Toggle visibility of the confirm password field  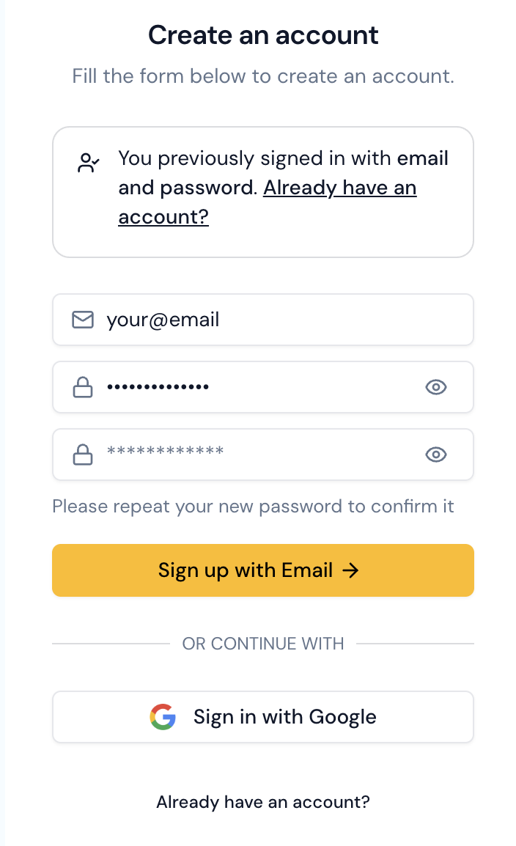pyautogui.click(x=436, y=455)
